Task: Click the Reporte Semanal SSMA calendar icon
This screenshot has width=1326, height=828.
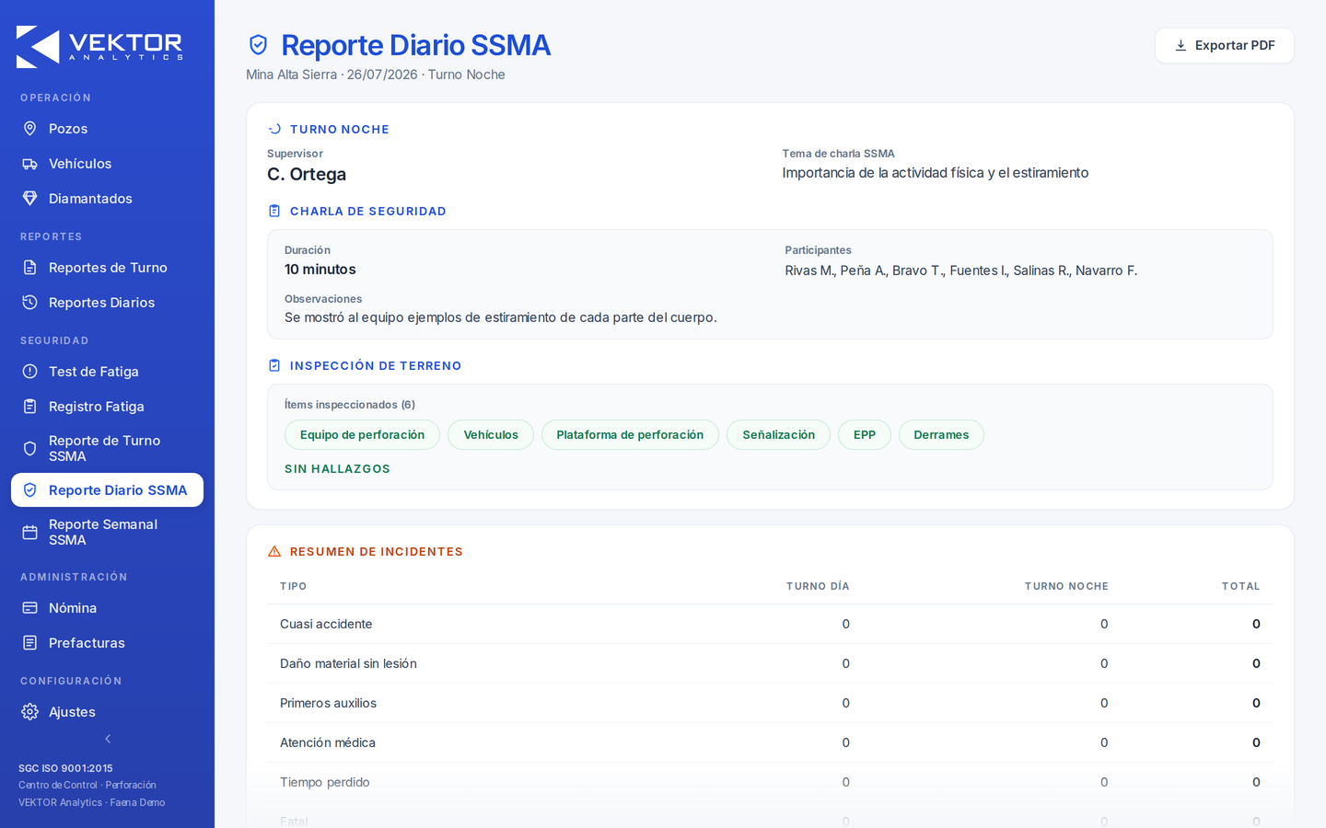Action: (x=29, y=533)
